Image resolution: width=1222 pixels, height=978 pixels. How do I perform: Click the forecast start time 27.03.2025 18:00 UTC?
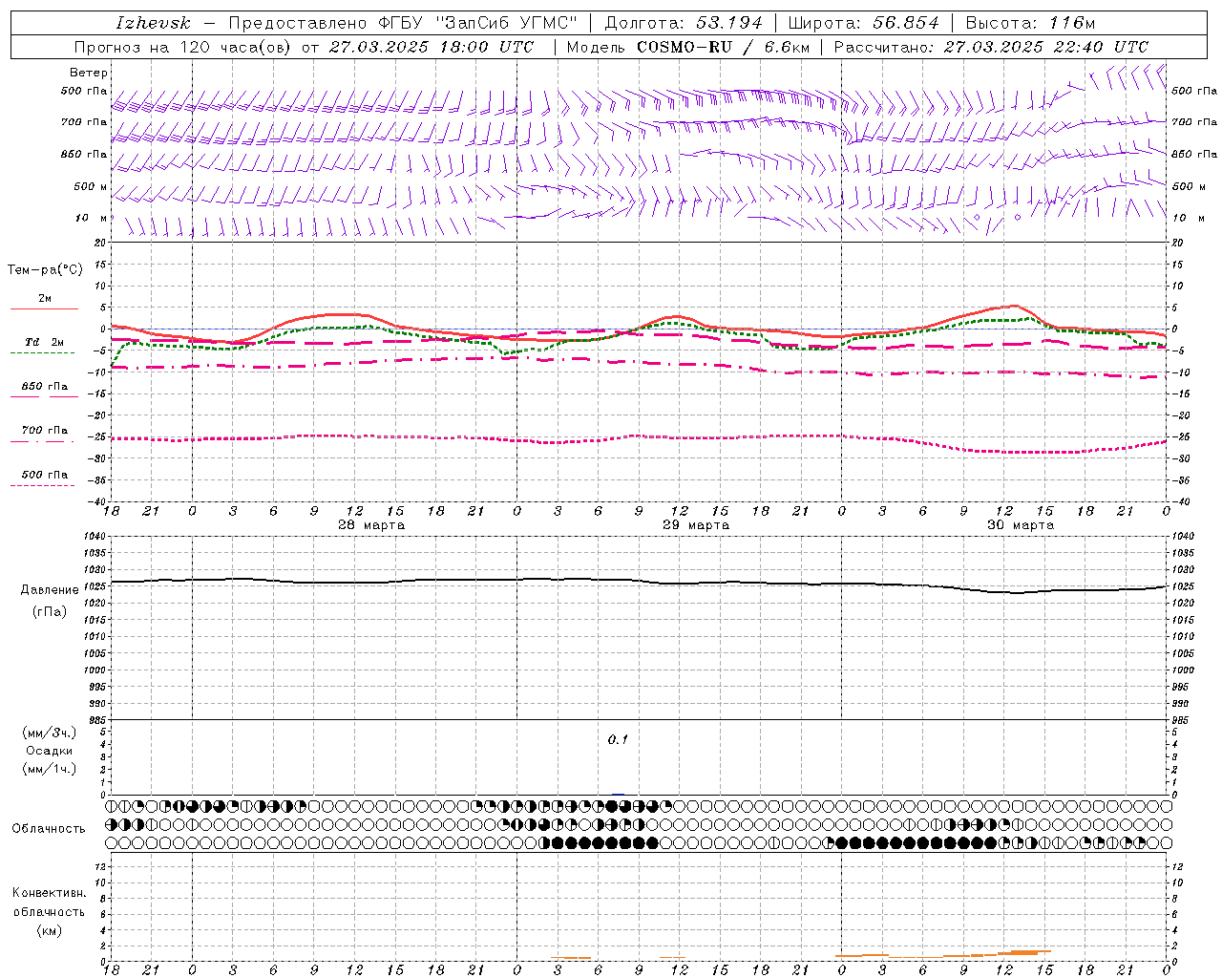pyautogui.click(x=432, y=47)
